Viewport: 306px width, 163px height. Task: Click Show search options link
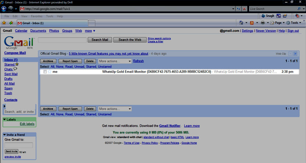(159, 39)
